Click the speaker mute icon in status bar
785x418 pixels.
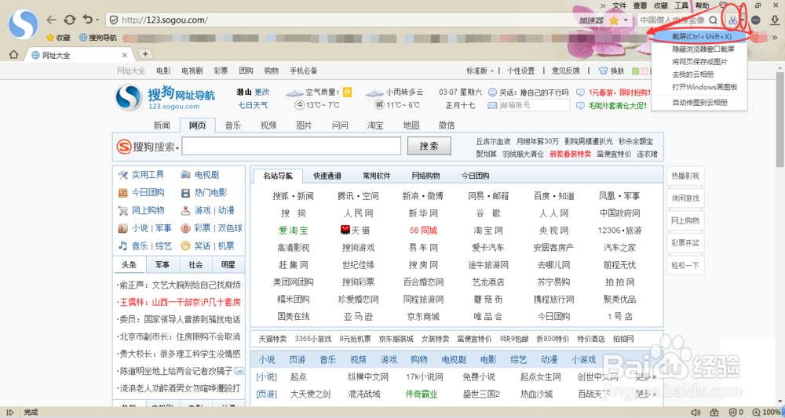(x=696, y=413)
